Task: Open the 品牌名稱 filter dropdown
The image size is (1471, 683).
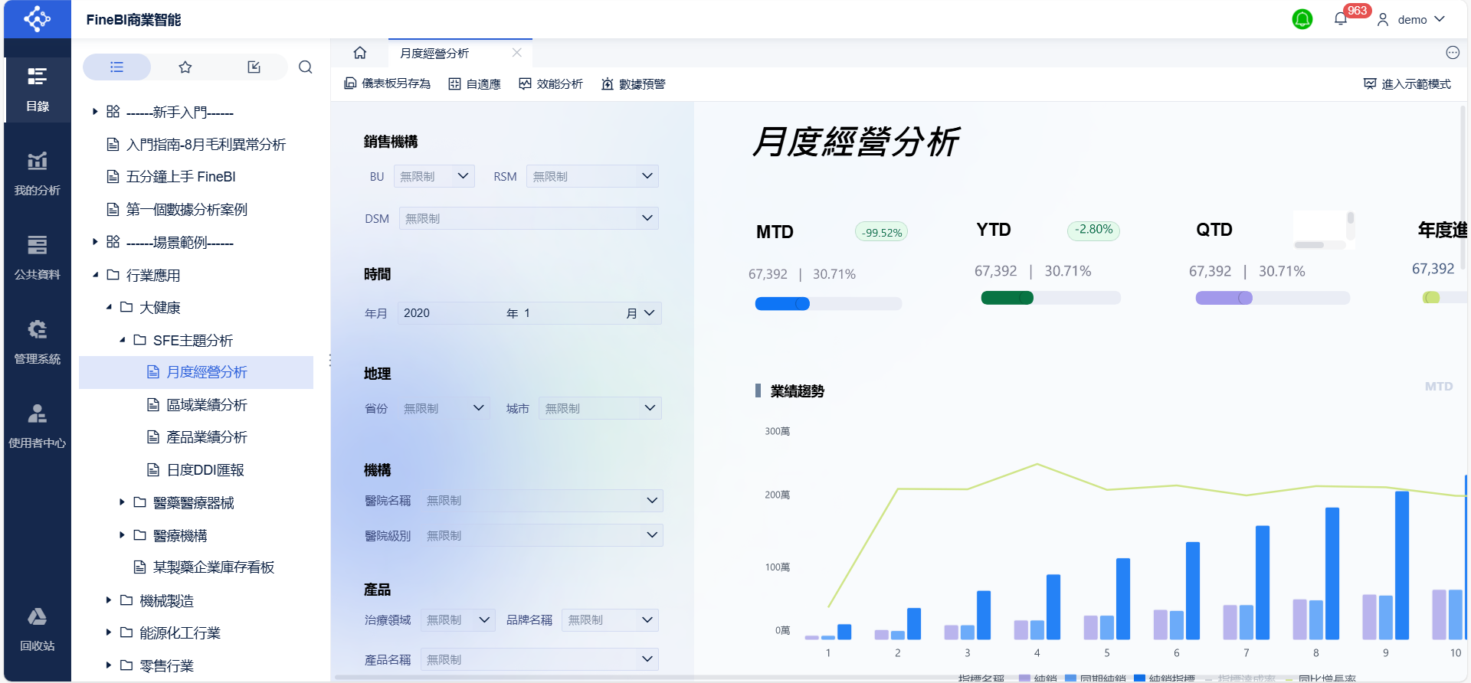Action: pos(610,620)
